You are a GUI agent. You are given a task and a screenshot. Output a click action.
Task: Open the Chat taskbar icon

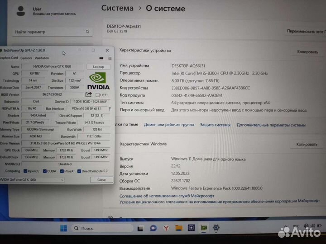point(153,228)
